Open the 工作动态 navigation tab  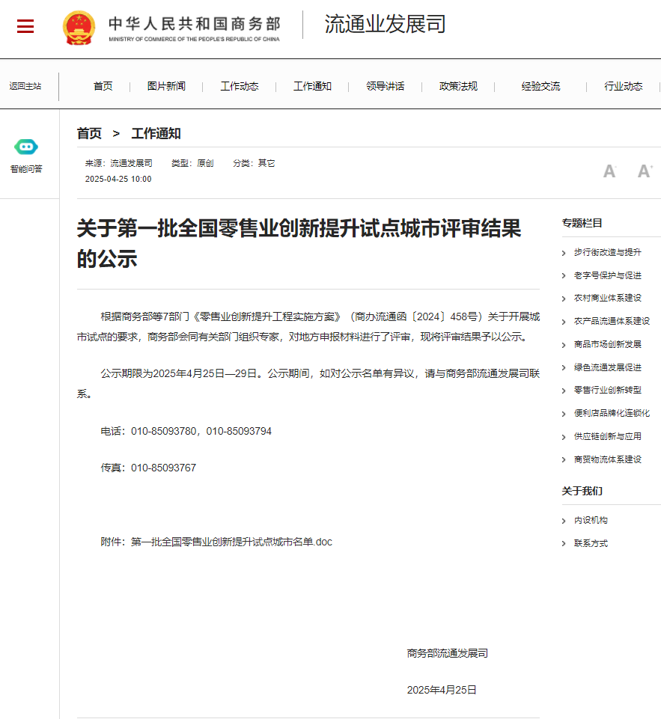240,86
